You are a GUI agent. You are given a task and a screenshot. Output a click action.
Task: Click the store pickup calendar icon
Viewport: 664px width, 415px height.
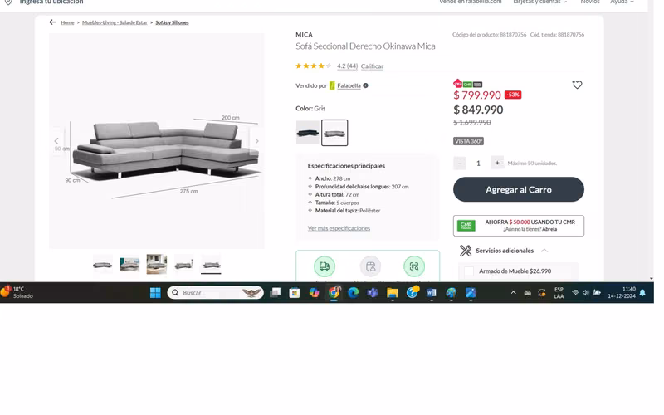pos(370,266)
